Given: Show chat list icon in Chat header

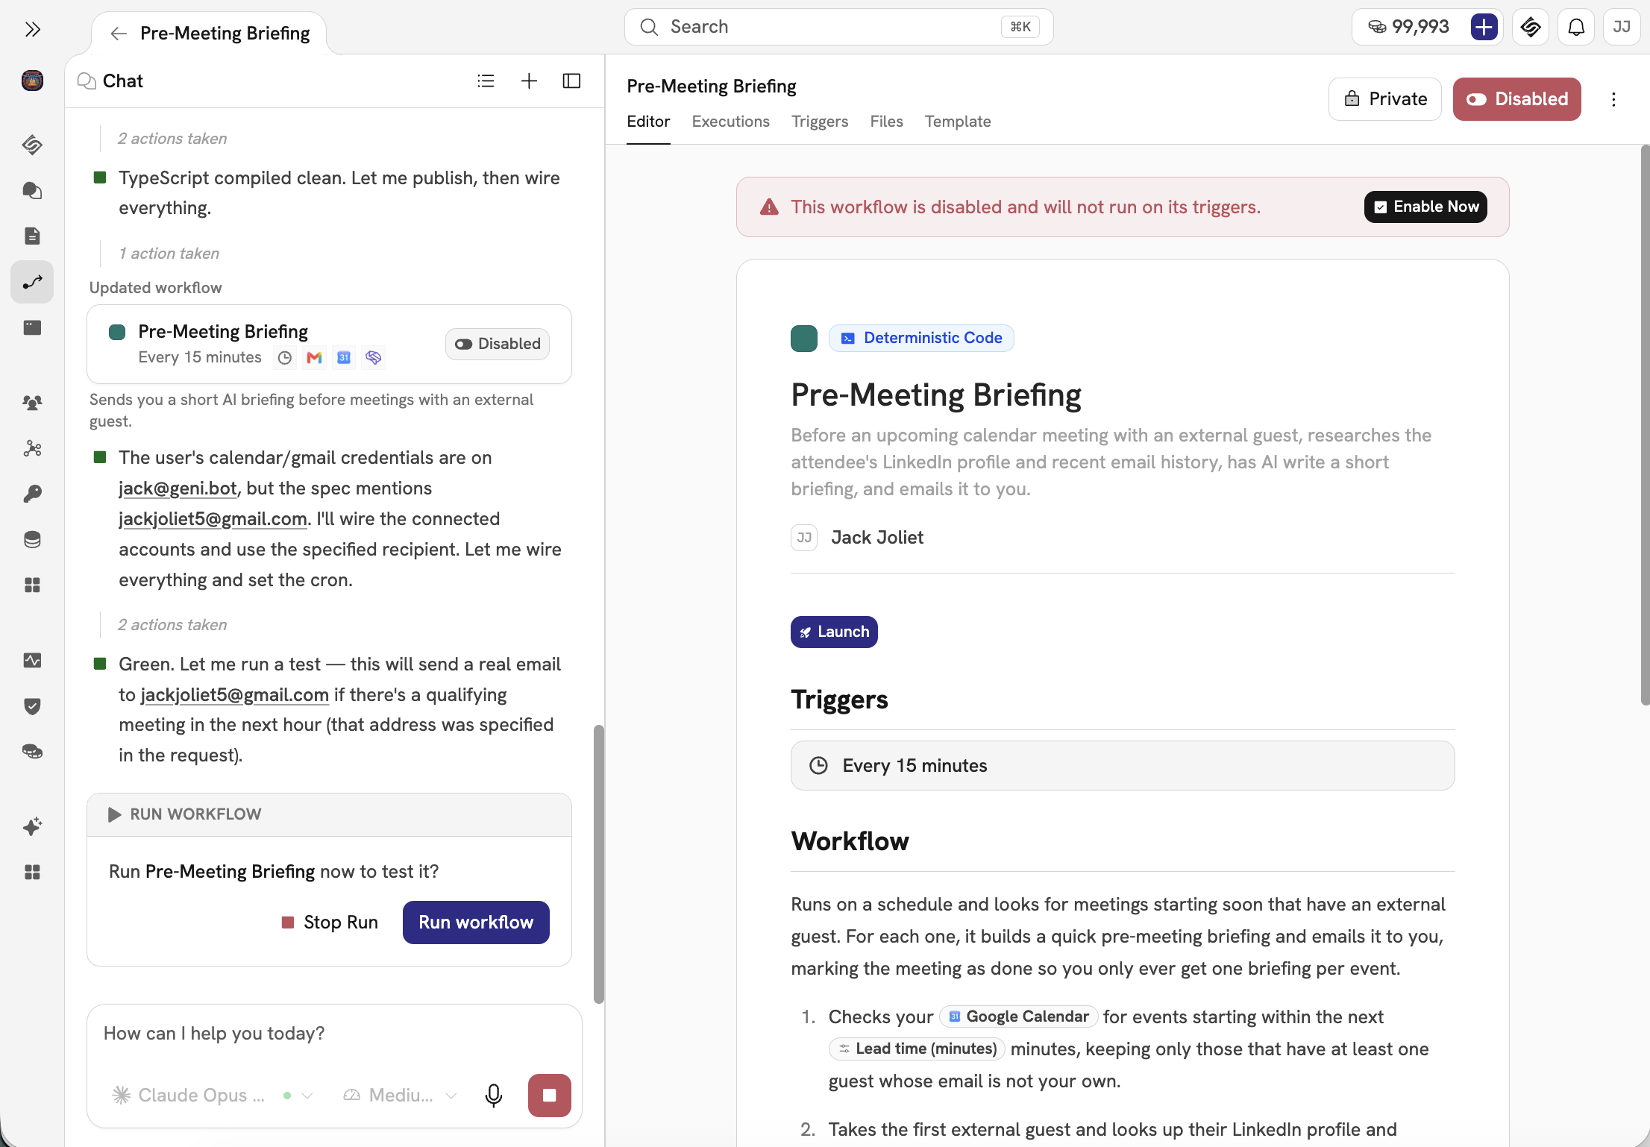Looking at the screenshot, I should 486,81.
